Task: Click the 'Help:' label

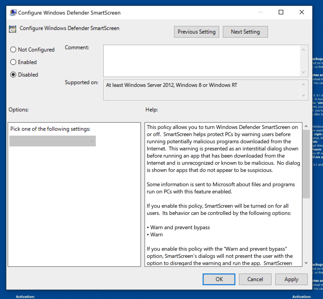Action: pyautogui.click(x=152, y=110)
